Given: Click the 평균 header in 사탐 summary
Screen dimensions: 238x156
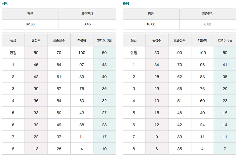Looking at the screenshot, I should (30, 14).
